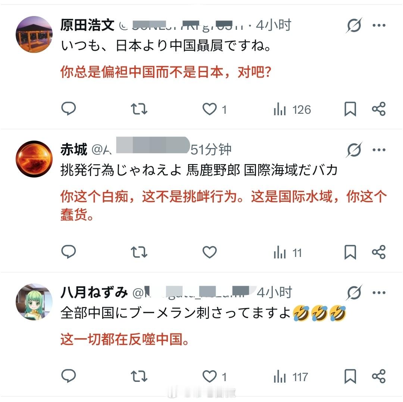
Task: Like 赤城's tweet
Action: [x=210, y=252]
